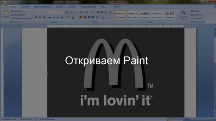Click the red font color icon
Viewport: 216px width, 121px height.
point(73,17)
